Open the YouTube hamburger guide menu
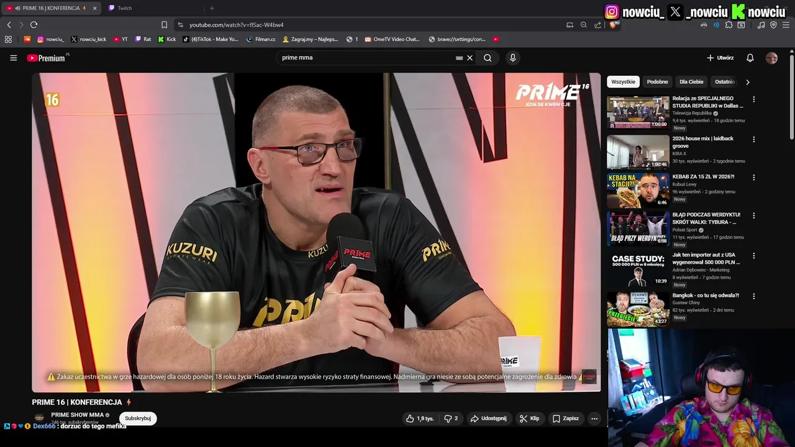Viewport: 795px width, 447px height. [x=13, y=58]
